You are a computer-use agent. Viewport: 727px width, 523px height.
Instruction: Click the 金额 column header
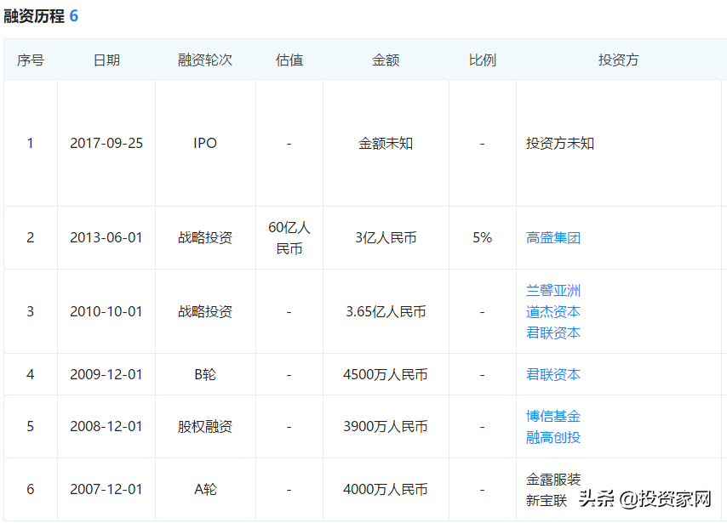pos(386,60)
